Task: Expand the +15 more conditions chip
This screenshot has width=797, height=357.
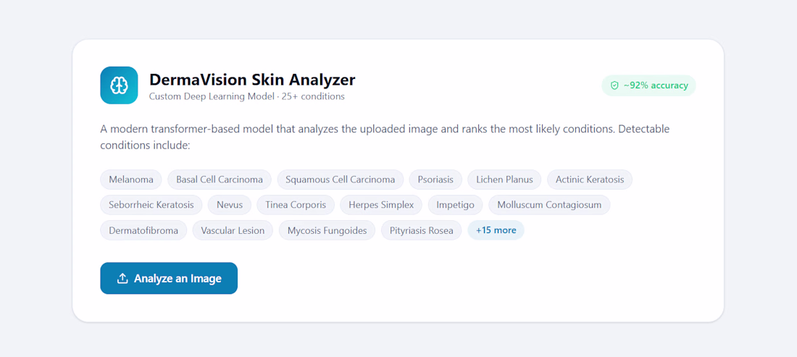Action: click(496, 230)
